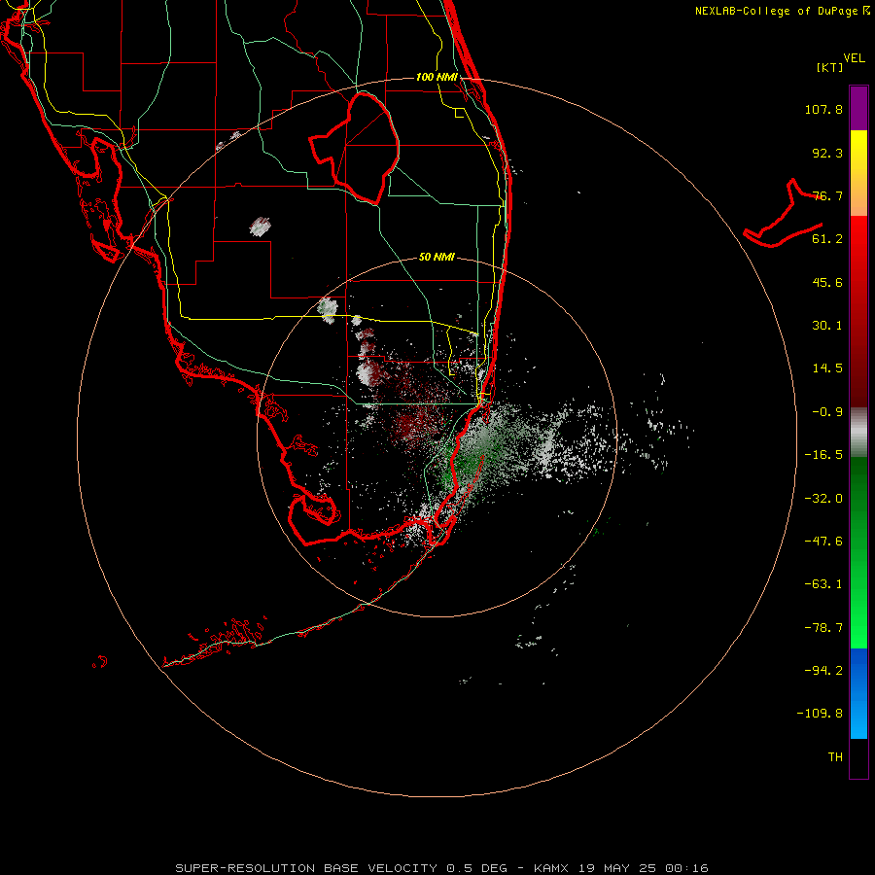Click the -16.5 velocity scale value
The image size is (875, 875).
click(x=823, y=455)
